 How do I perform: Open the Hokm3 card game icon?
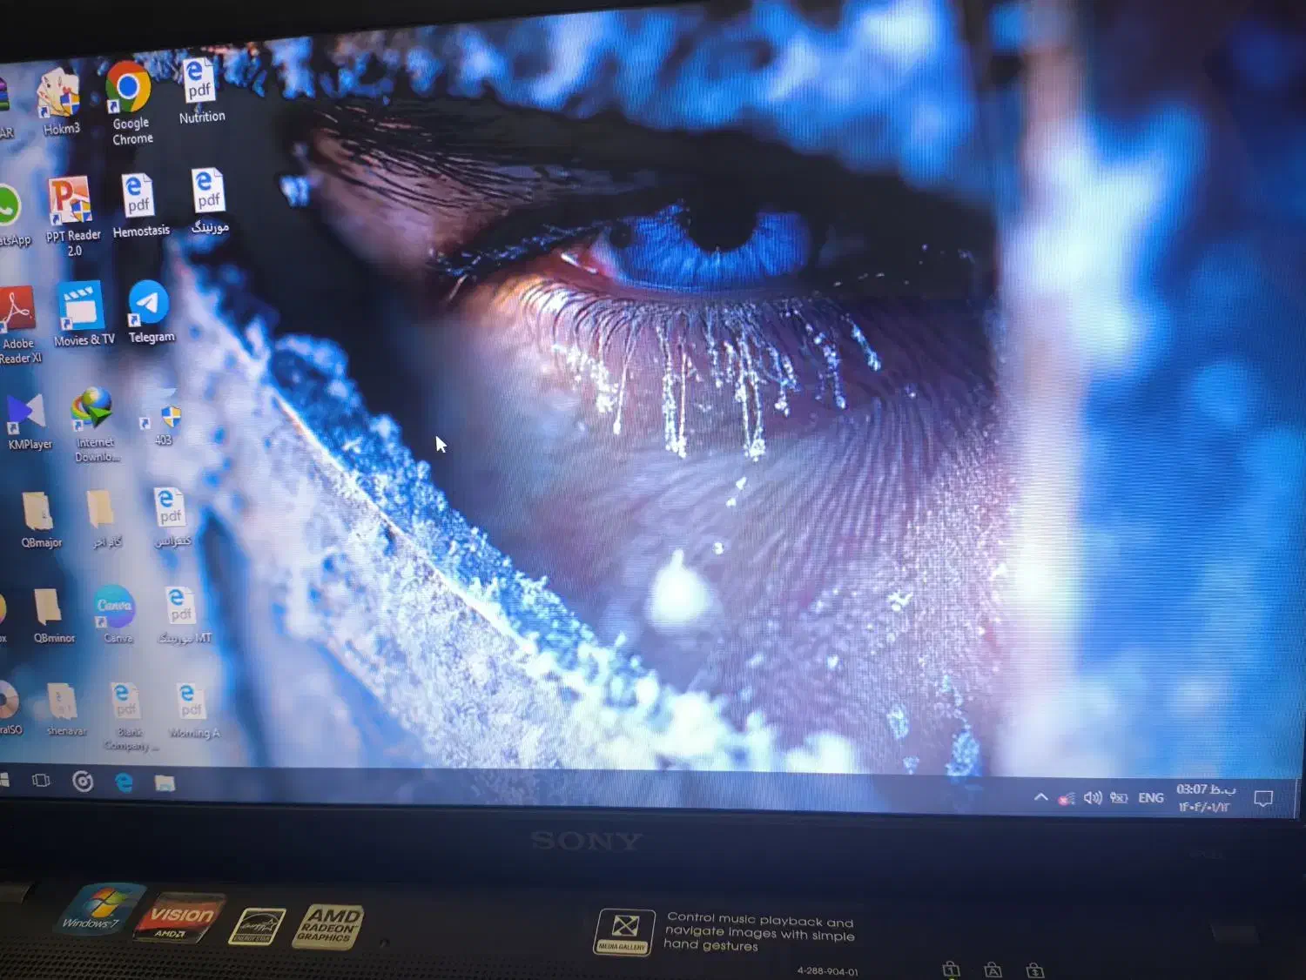pos(58,95)
